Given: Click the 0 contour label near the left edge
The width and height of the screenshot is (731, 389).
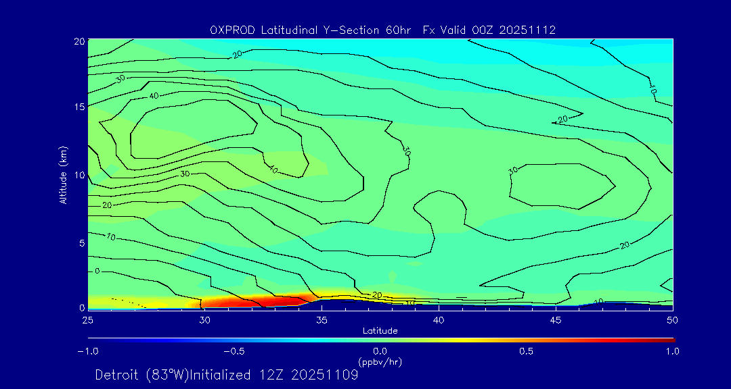Looking at the screenshot, I should (97, 271).
